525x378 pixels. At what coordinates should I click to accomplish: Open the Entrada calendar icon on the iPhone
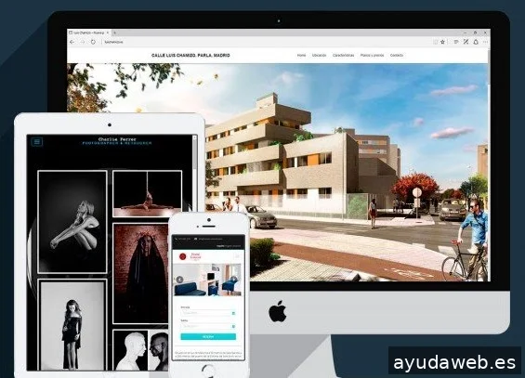(x=233, y=313)
